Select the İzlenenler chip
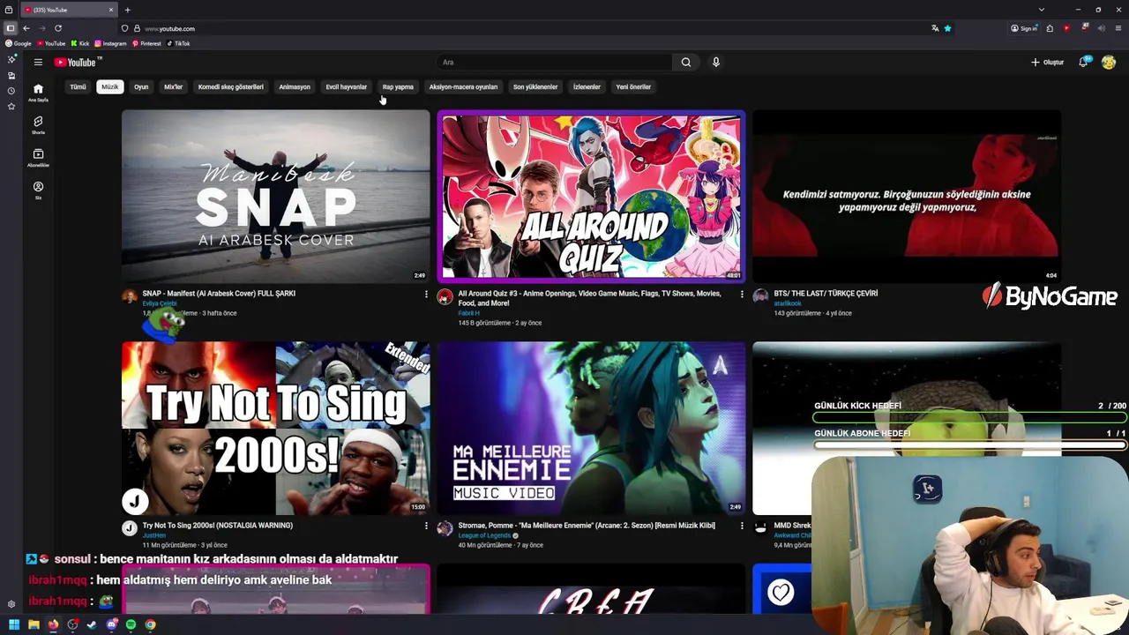Screen dimensions: 1129x635 (x=587, y=86)
